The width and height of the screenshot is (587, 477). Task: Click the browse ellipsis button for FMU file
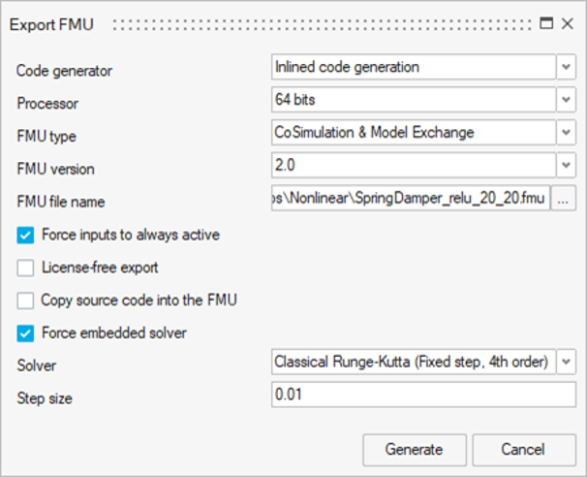pyautogui.click(x=563, y=198)
